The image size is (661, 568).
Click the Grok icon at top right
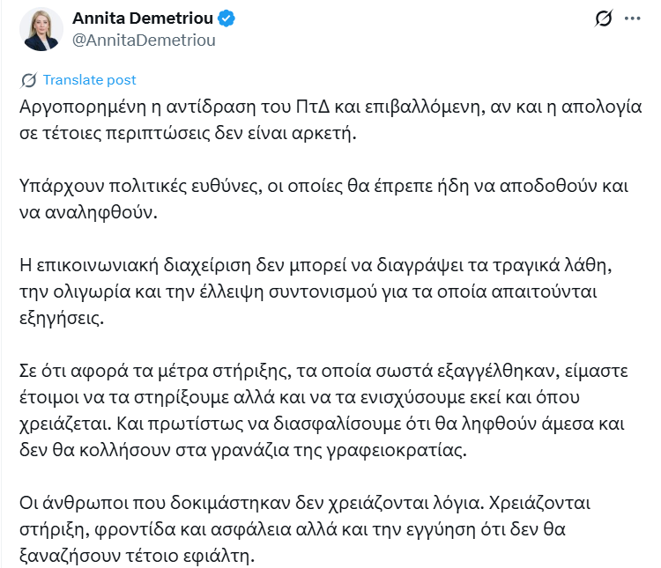603,18
